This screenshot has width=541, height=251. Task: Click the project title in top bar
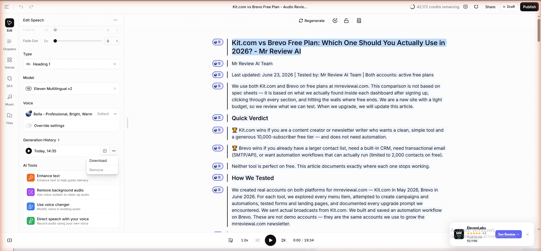(270, 7)
